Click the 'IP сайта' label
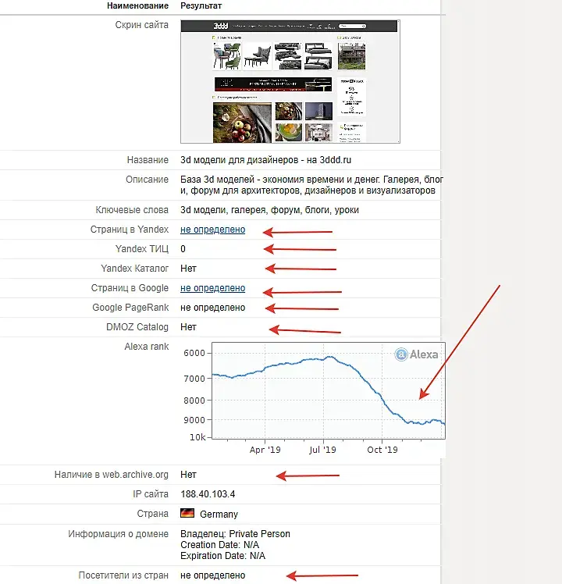 [x=151, y=494]
